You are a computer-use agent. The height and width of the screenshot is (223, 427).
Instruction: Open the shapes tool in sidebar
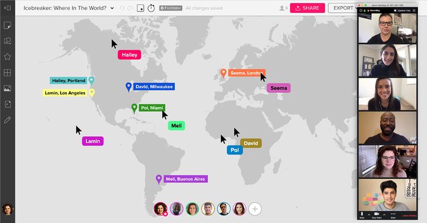tap(7, 41)
